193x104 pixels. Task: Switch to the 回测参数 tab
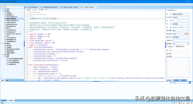point(184,80)
